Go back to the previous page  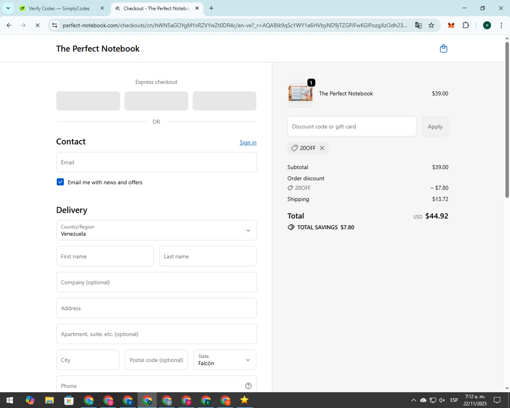click(x=9, y=25)
